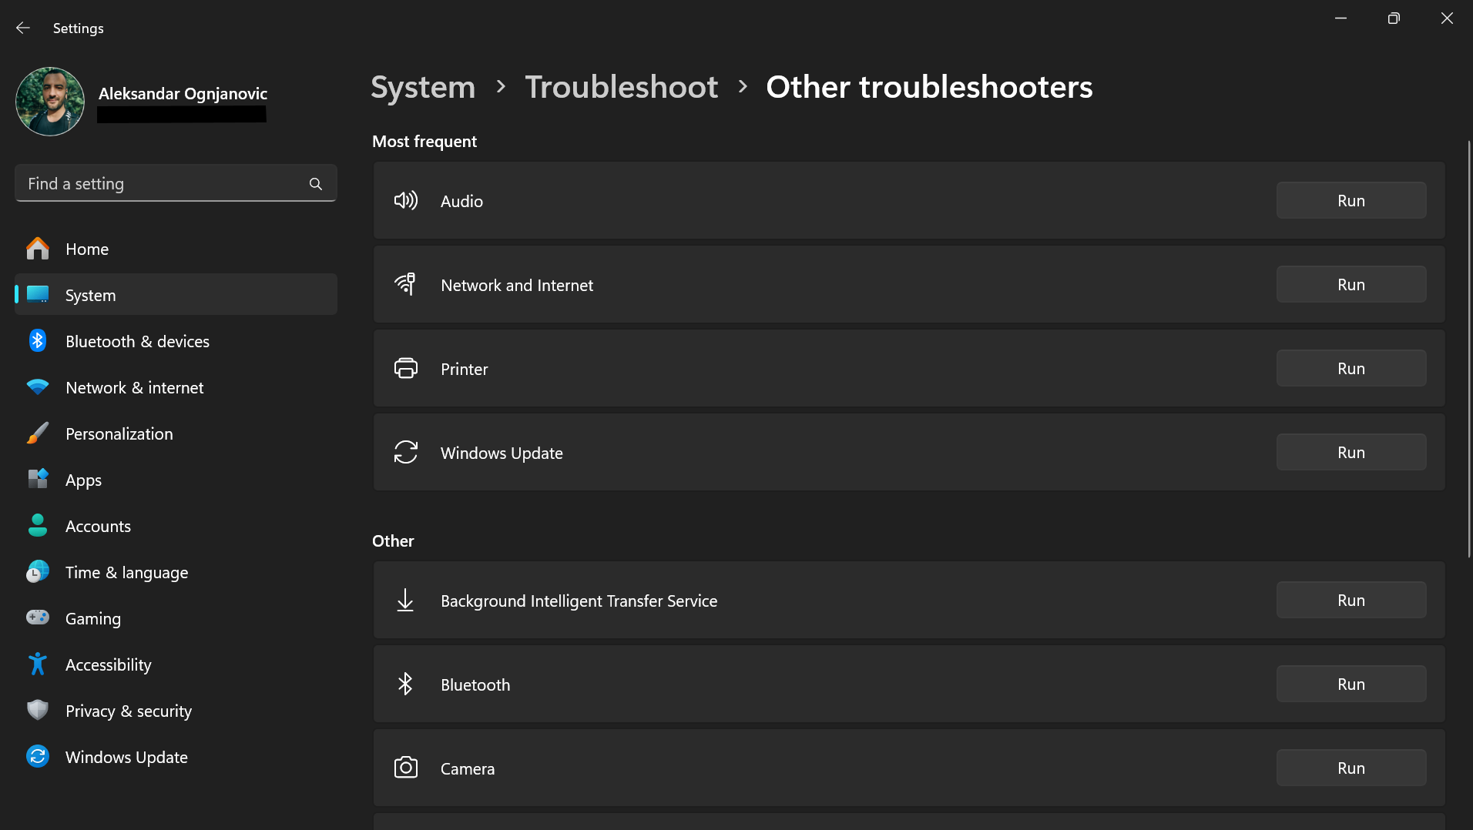Open Accounts settings

[x=176, y=526]
